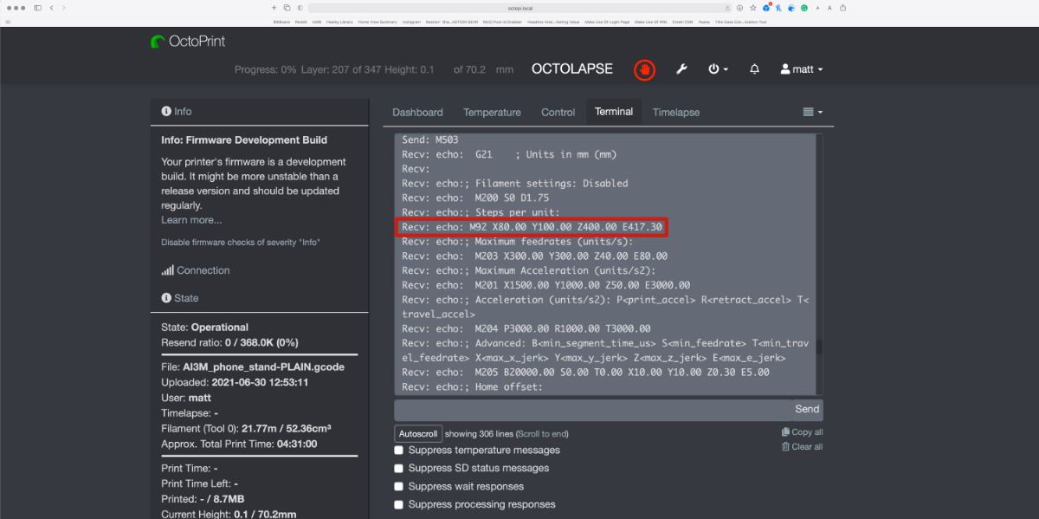
Task: Toggle the browser sidebar button
Action: coord(35,8)
